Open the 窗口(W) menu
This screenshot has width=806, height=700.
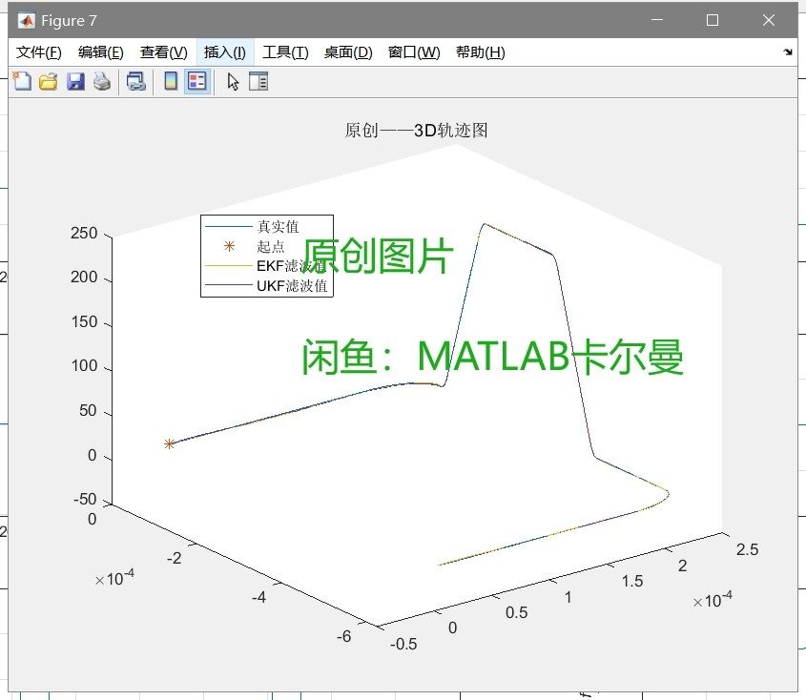[x=414, y=51]
